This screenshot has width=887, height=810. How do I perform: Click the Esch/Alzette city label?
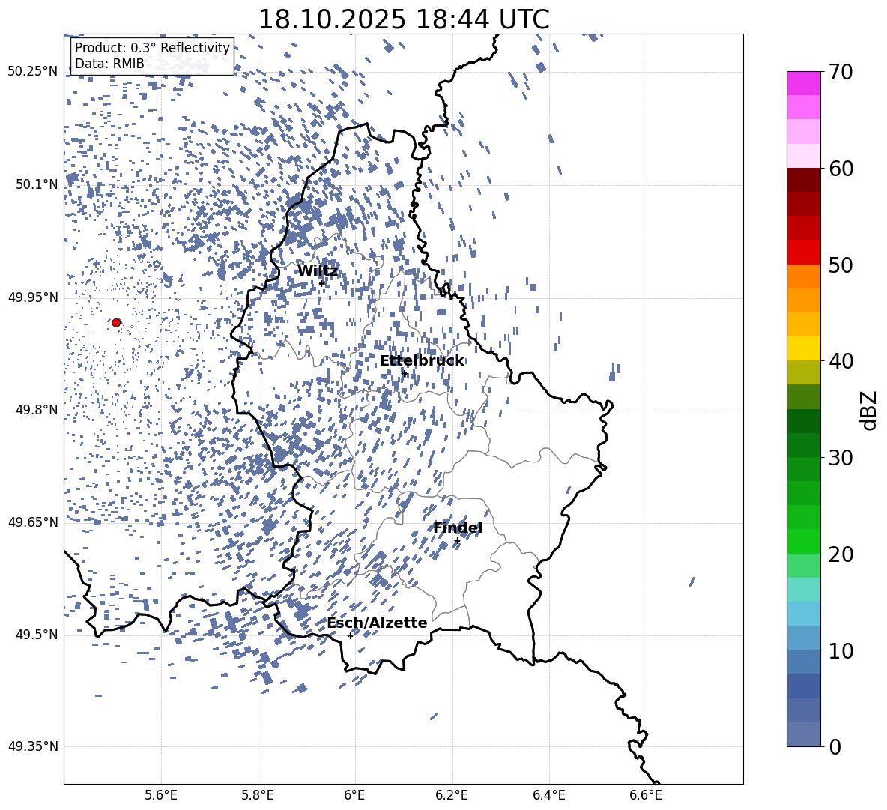[x=377, y=623]
